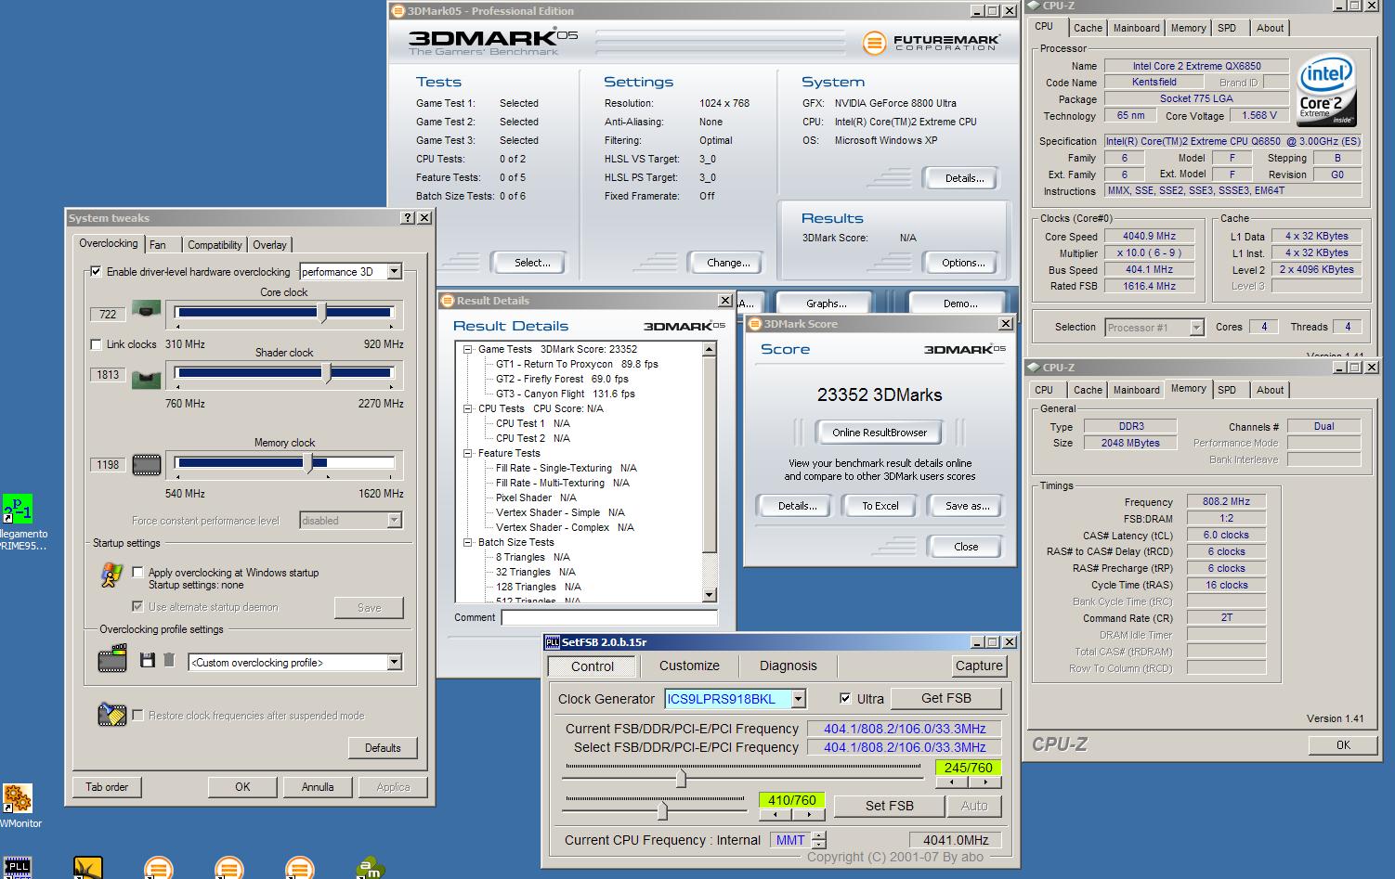Click right arrow under the 410/760 value
The height and width of the screenshot is (879, 1395).
click(x=809, y=814)
